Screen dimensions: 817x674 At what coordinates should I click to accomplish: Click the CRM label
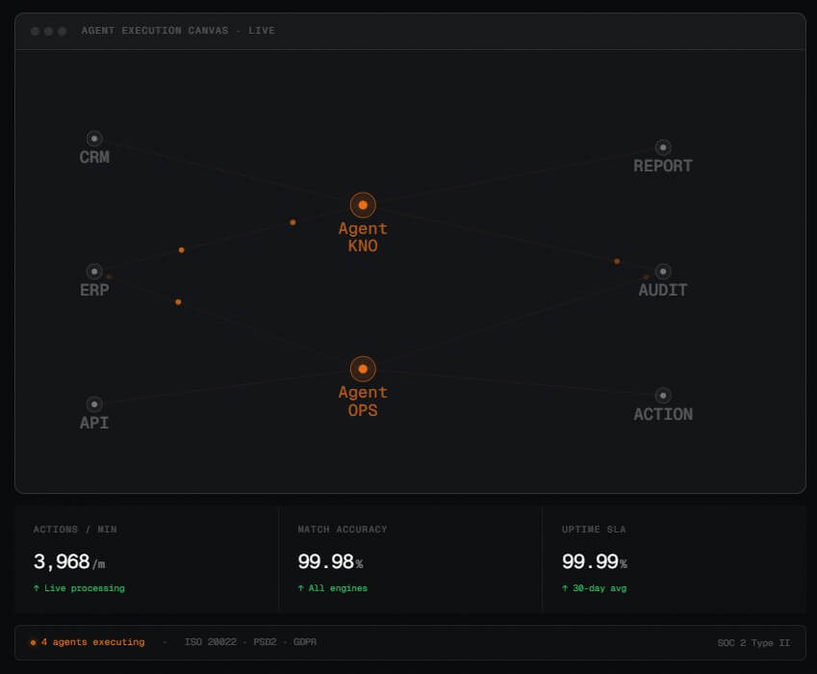tap(94, 157)
